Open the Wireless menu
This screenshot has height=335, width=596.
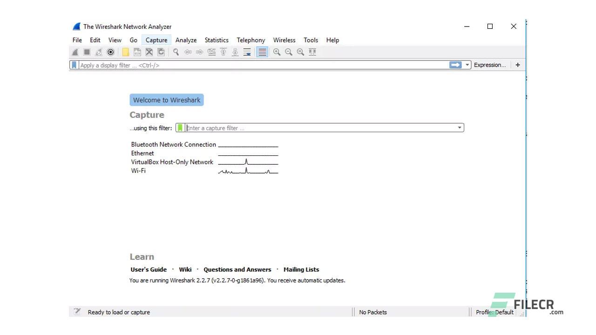(284, 40)
